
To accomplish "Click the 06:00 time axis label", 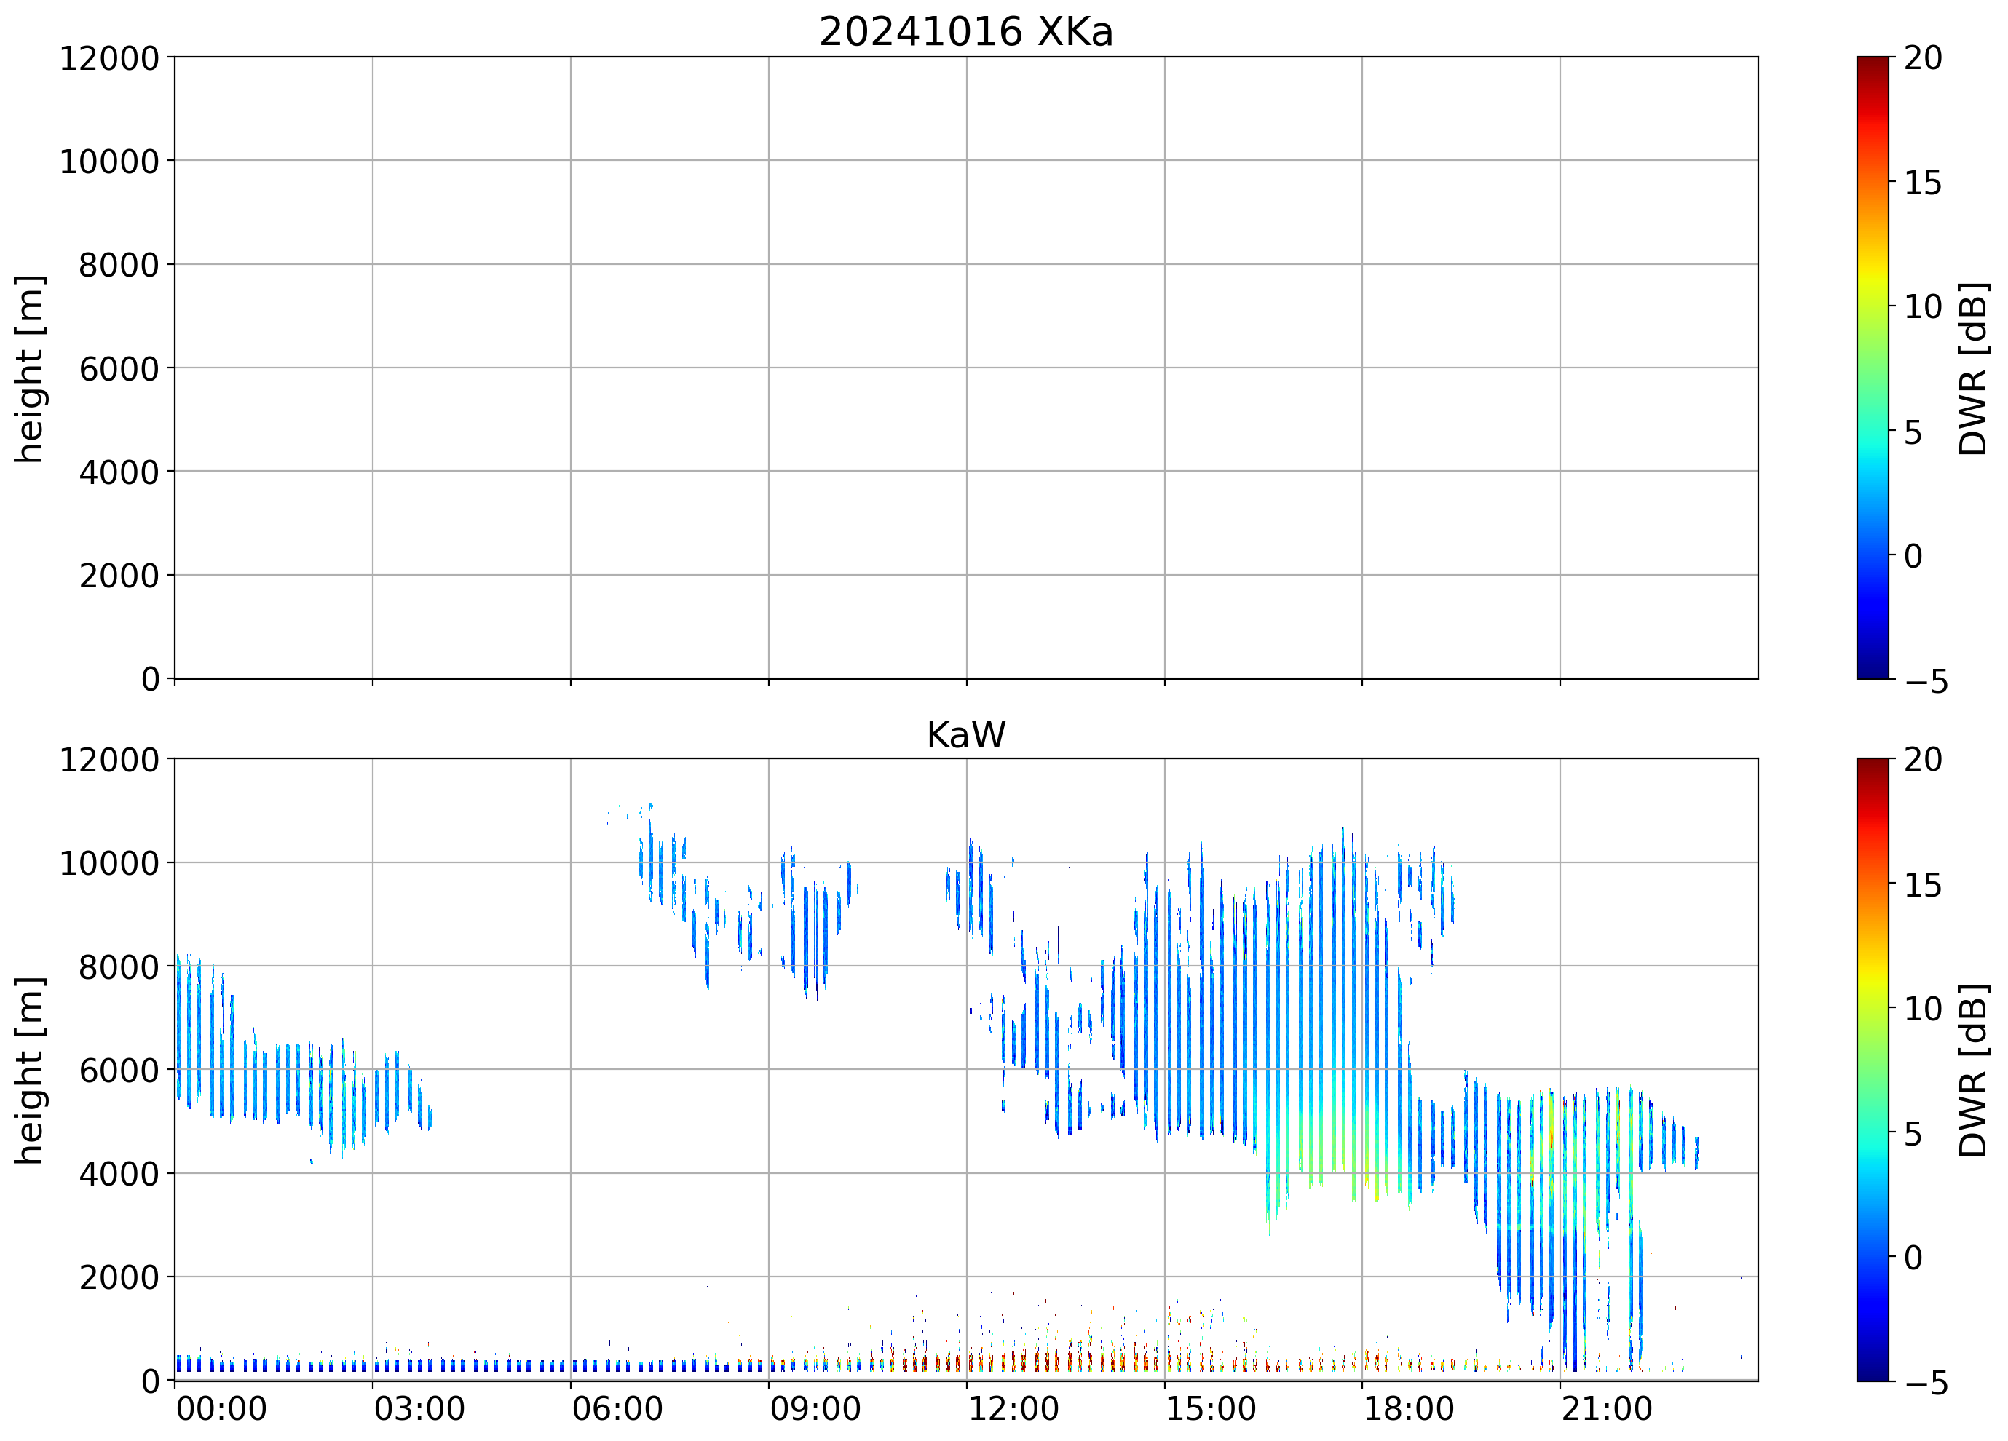I will [617, 1408].
